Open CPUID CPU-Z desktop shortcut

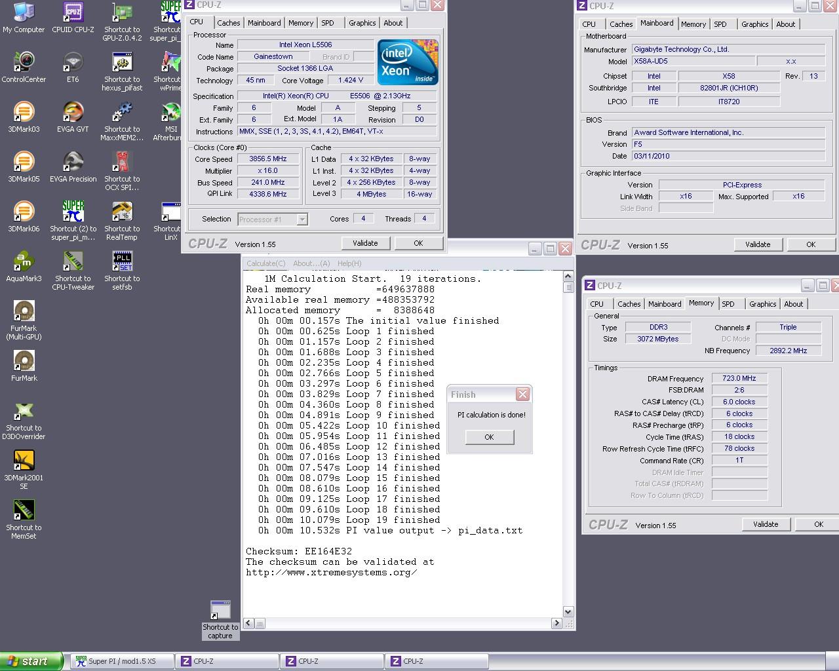tap(73, 18)
